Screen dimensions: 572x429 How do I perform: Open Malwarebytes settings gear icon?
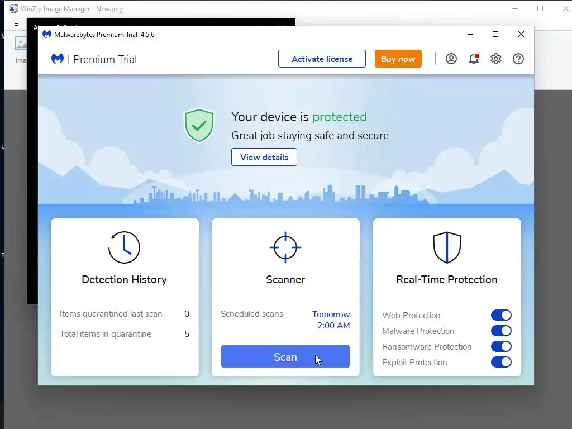(496, 59)
